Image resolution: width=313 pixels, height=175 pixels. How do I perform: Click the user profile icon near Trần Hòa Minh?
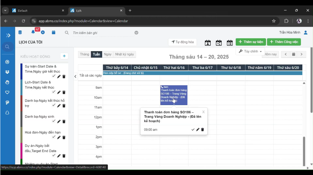[x=306, y=33]
